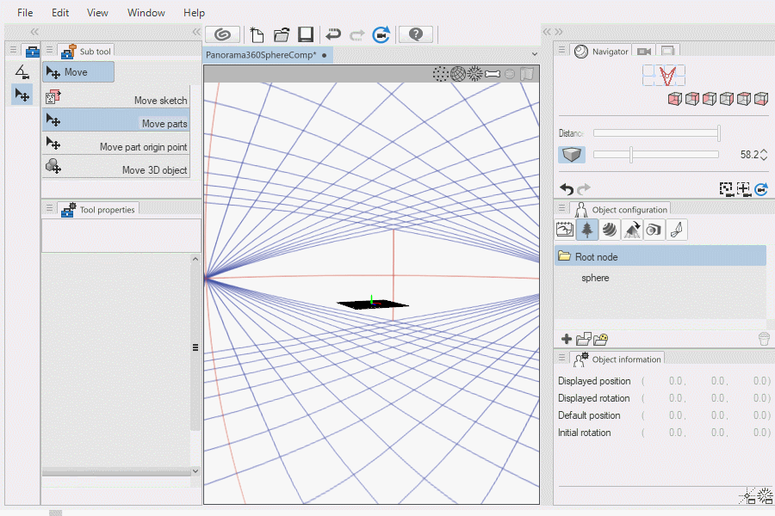The height and width of the screenshot is (516, 775).
Task: Open the Navigator panel menu
Action: 561,51
